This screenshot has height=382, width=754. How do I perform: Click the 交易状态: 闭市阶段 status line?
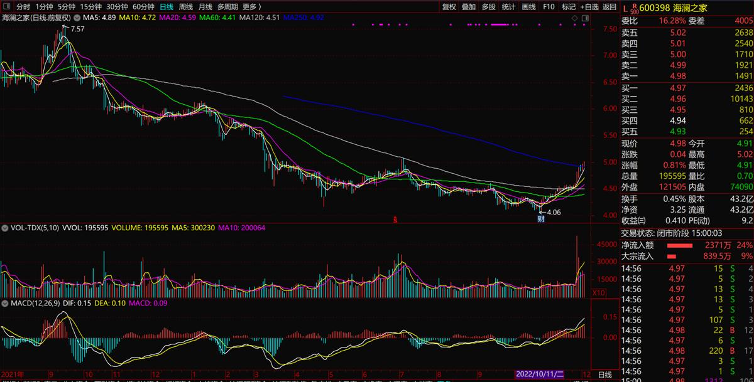tap(670, 233)
